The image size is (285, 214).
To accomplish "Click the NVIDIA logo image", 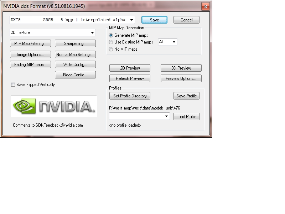I will [54, 106].
